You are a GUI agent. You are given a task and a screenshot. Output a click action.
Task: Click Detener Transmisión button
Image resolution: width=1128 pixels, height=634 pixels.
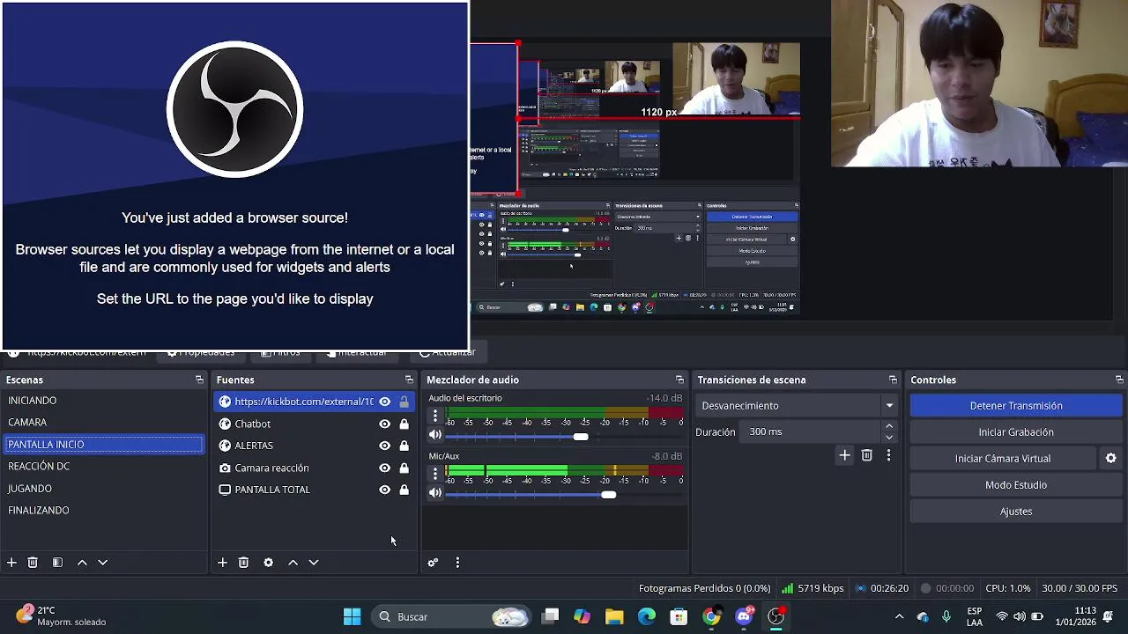click(1015, 406)
